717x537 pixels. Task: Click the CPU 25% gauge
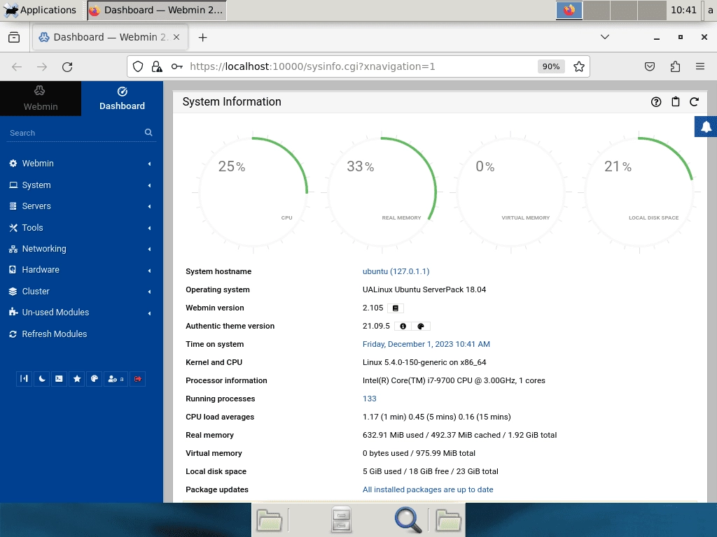point(253,192)
